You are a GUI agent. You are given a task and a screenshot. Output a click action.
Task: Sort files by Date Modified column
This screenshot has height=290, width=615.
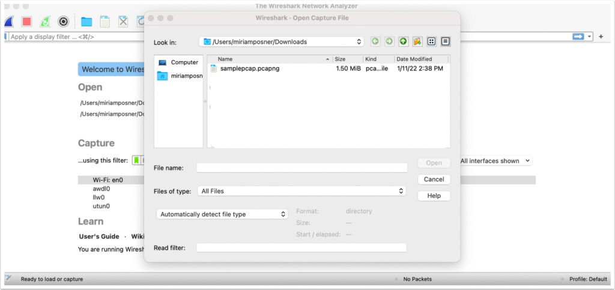[422, 59]
